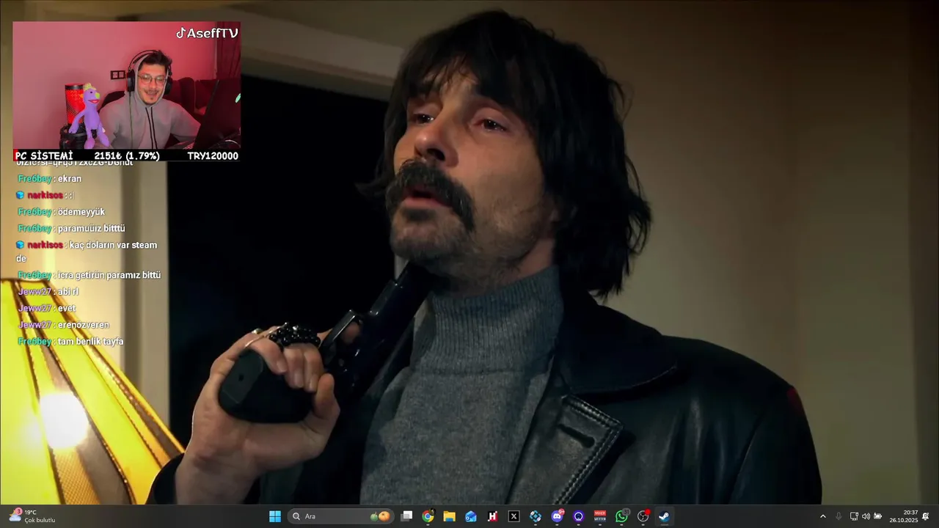Click the TRY120000 goal amount

[x=213, y=155]
